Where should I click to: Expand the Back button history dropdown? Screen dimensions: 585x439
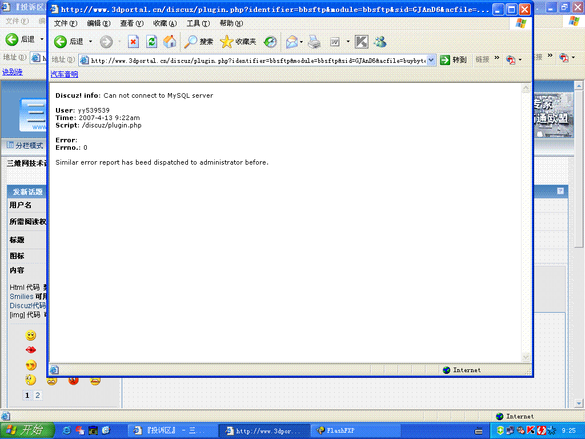90,42
